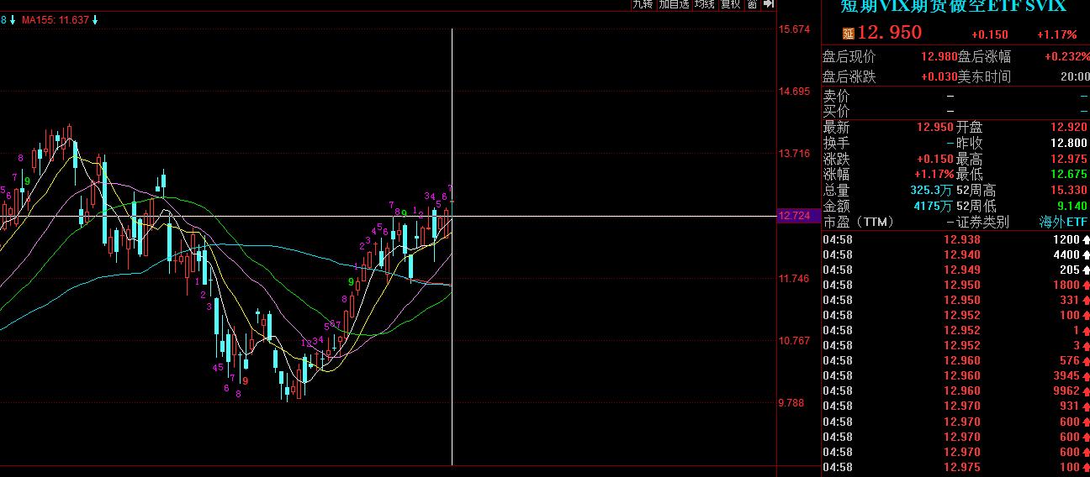Click the 涨跌 value +0.150
This screenshot has height=477, width=1090.
(935, 160)
